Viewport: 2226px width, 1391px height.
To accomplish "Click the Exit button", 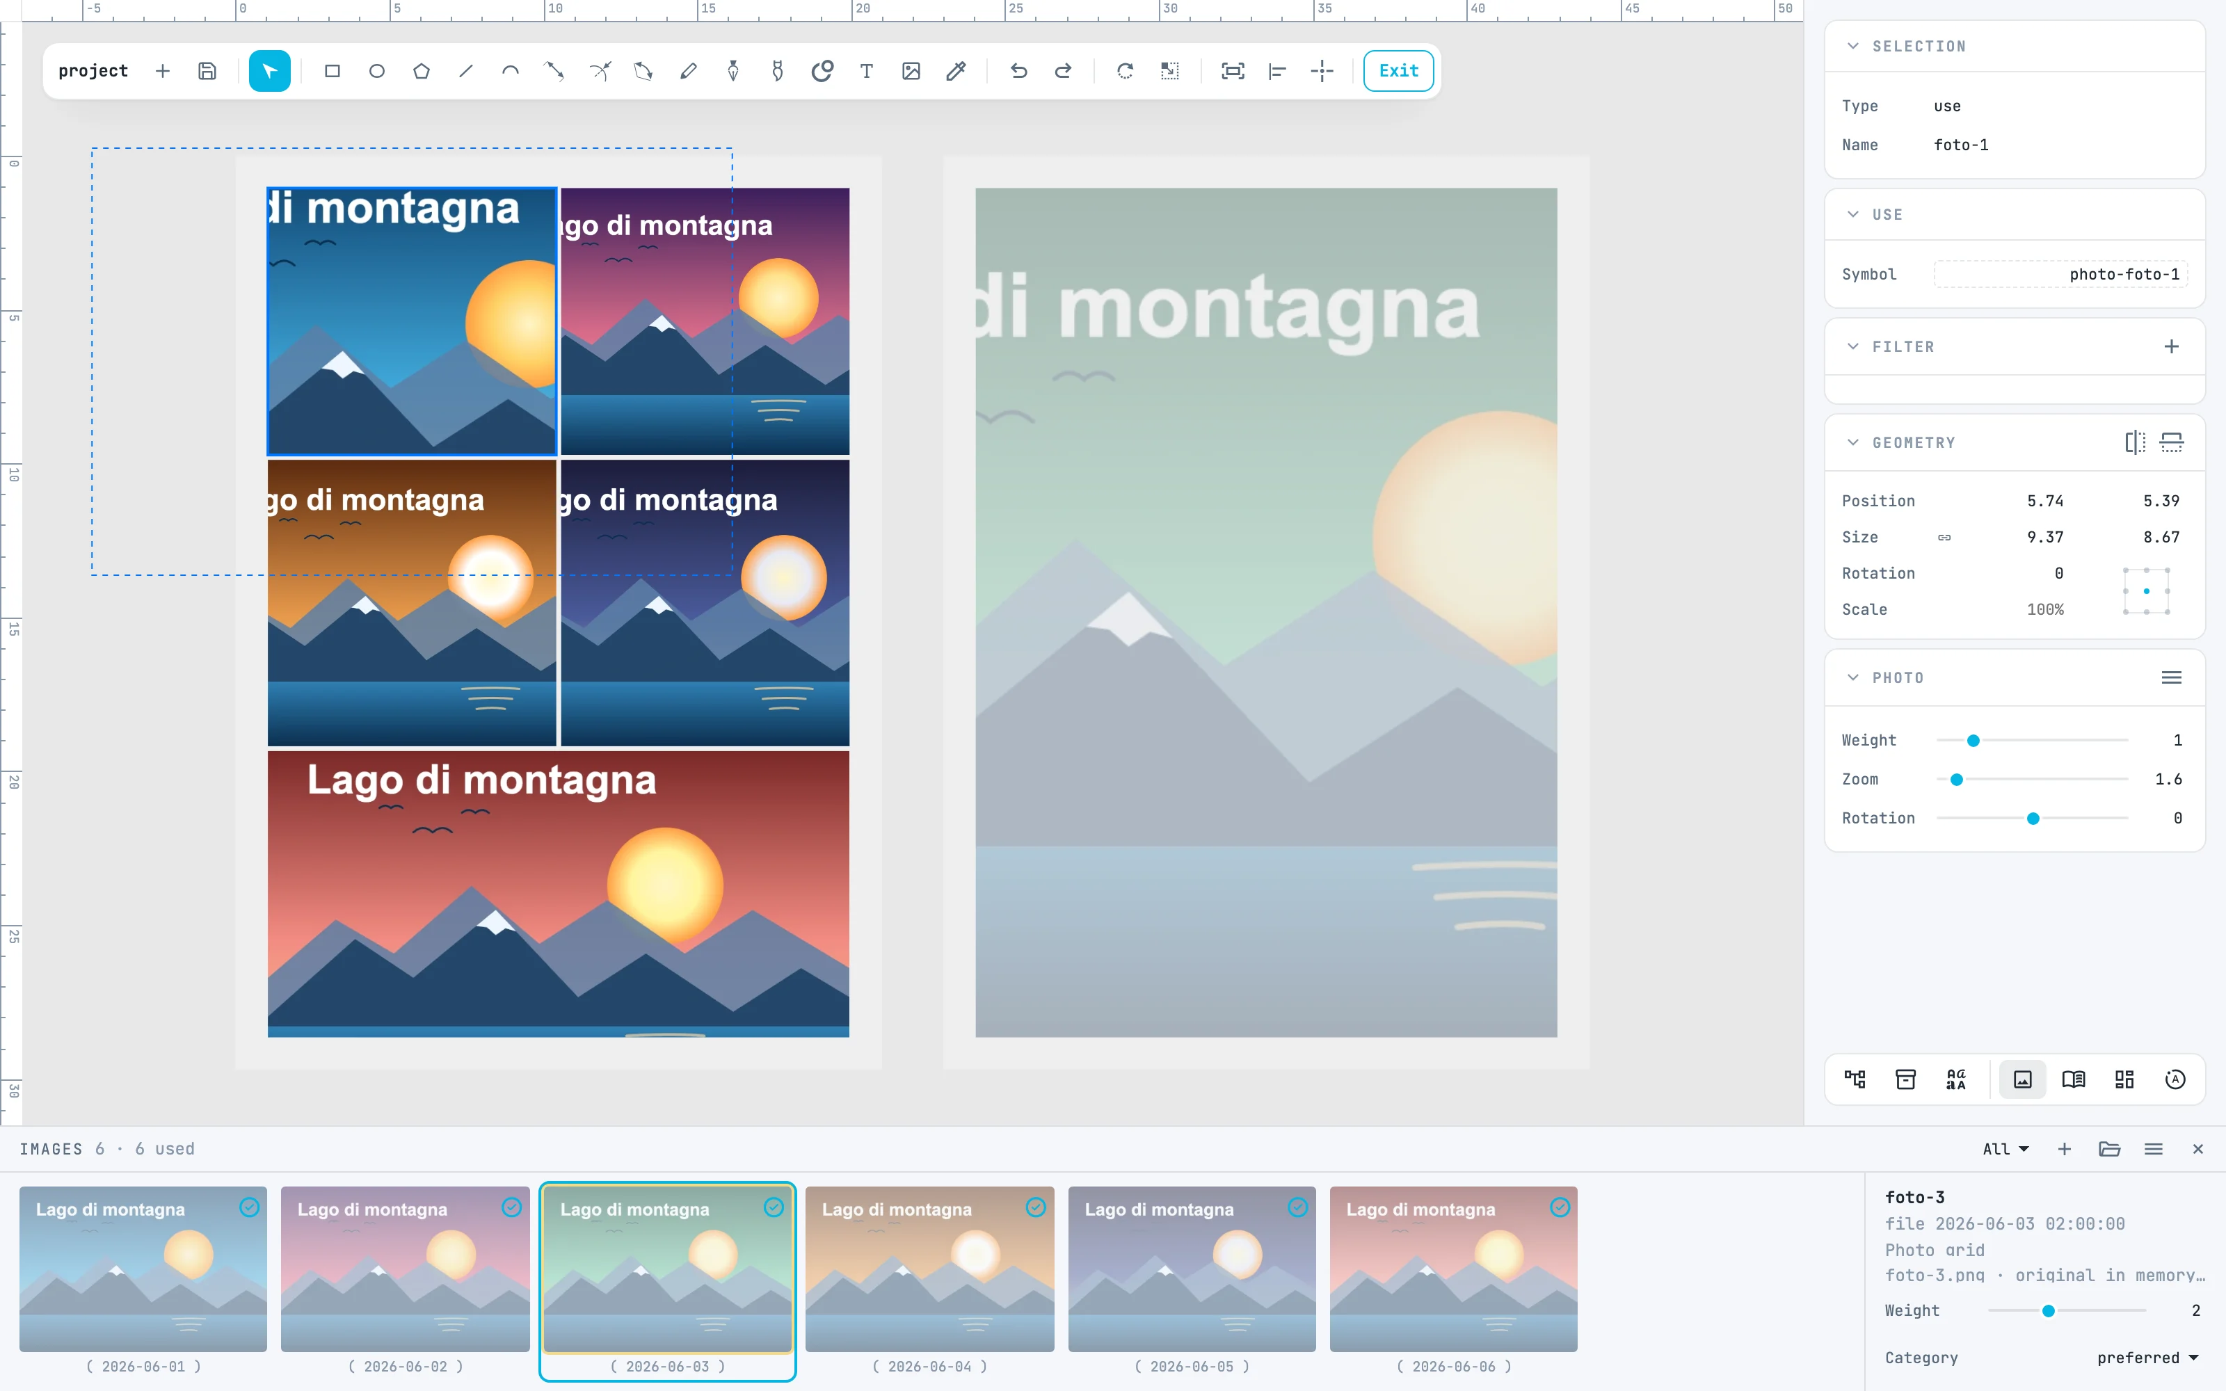I will point(1398,71).
